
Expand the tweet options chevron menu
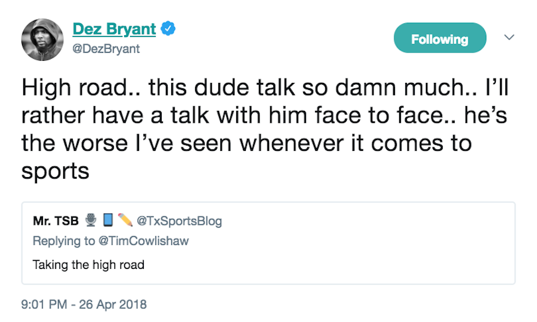click(x=509, y=38)
